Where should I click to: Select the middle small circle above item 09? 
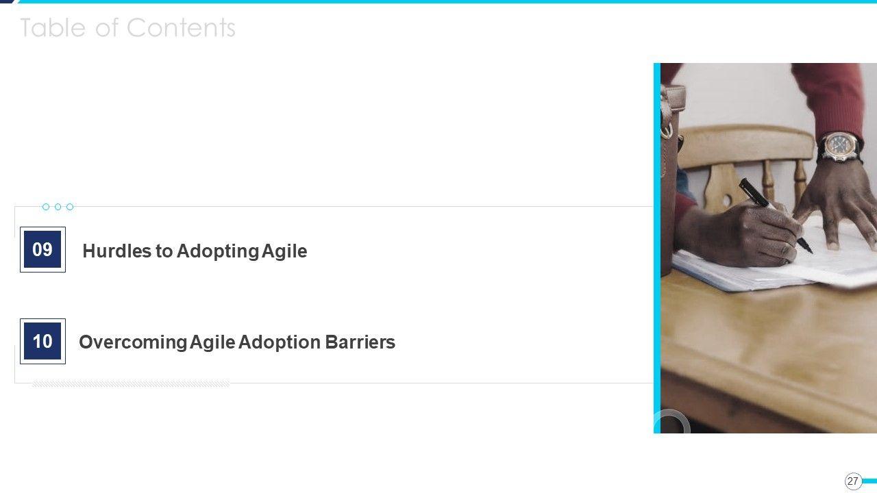pyautogui.click(x=58, y=207)
